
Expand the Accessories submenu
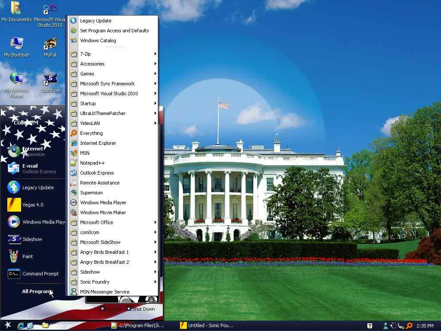coord(112,64)
